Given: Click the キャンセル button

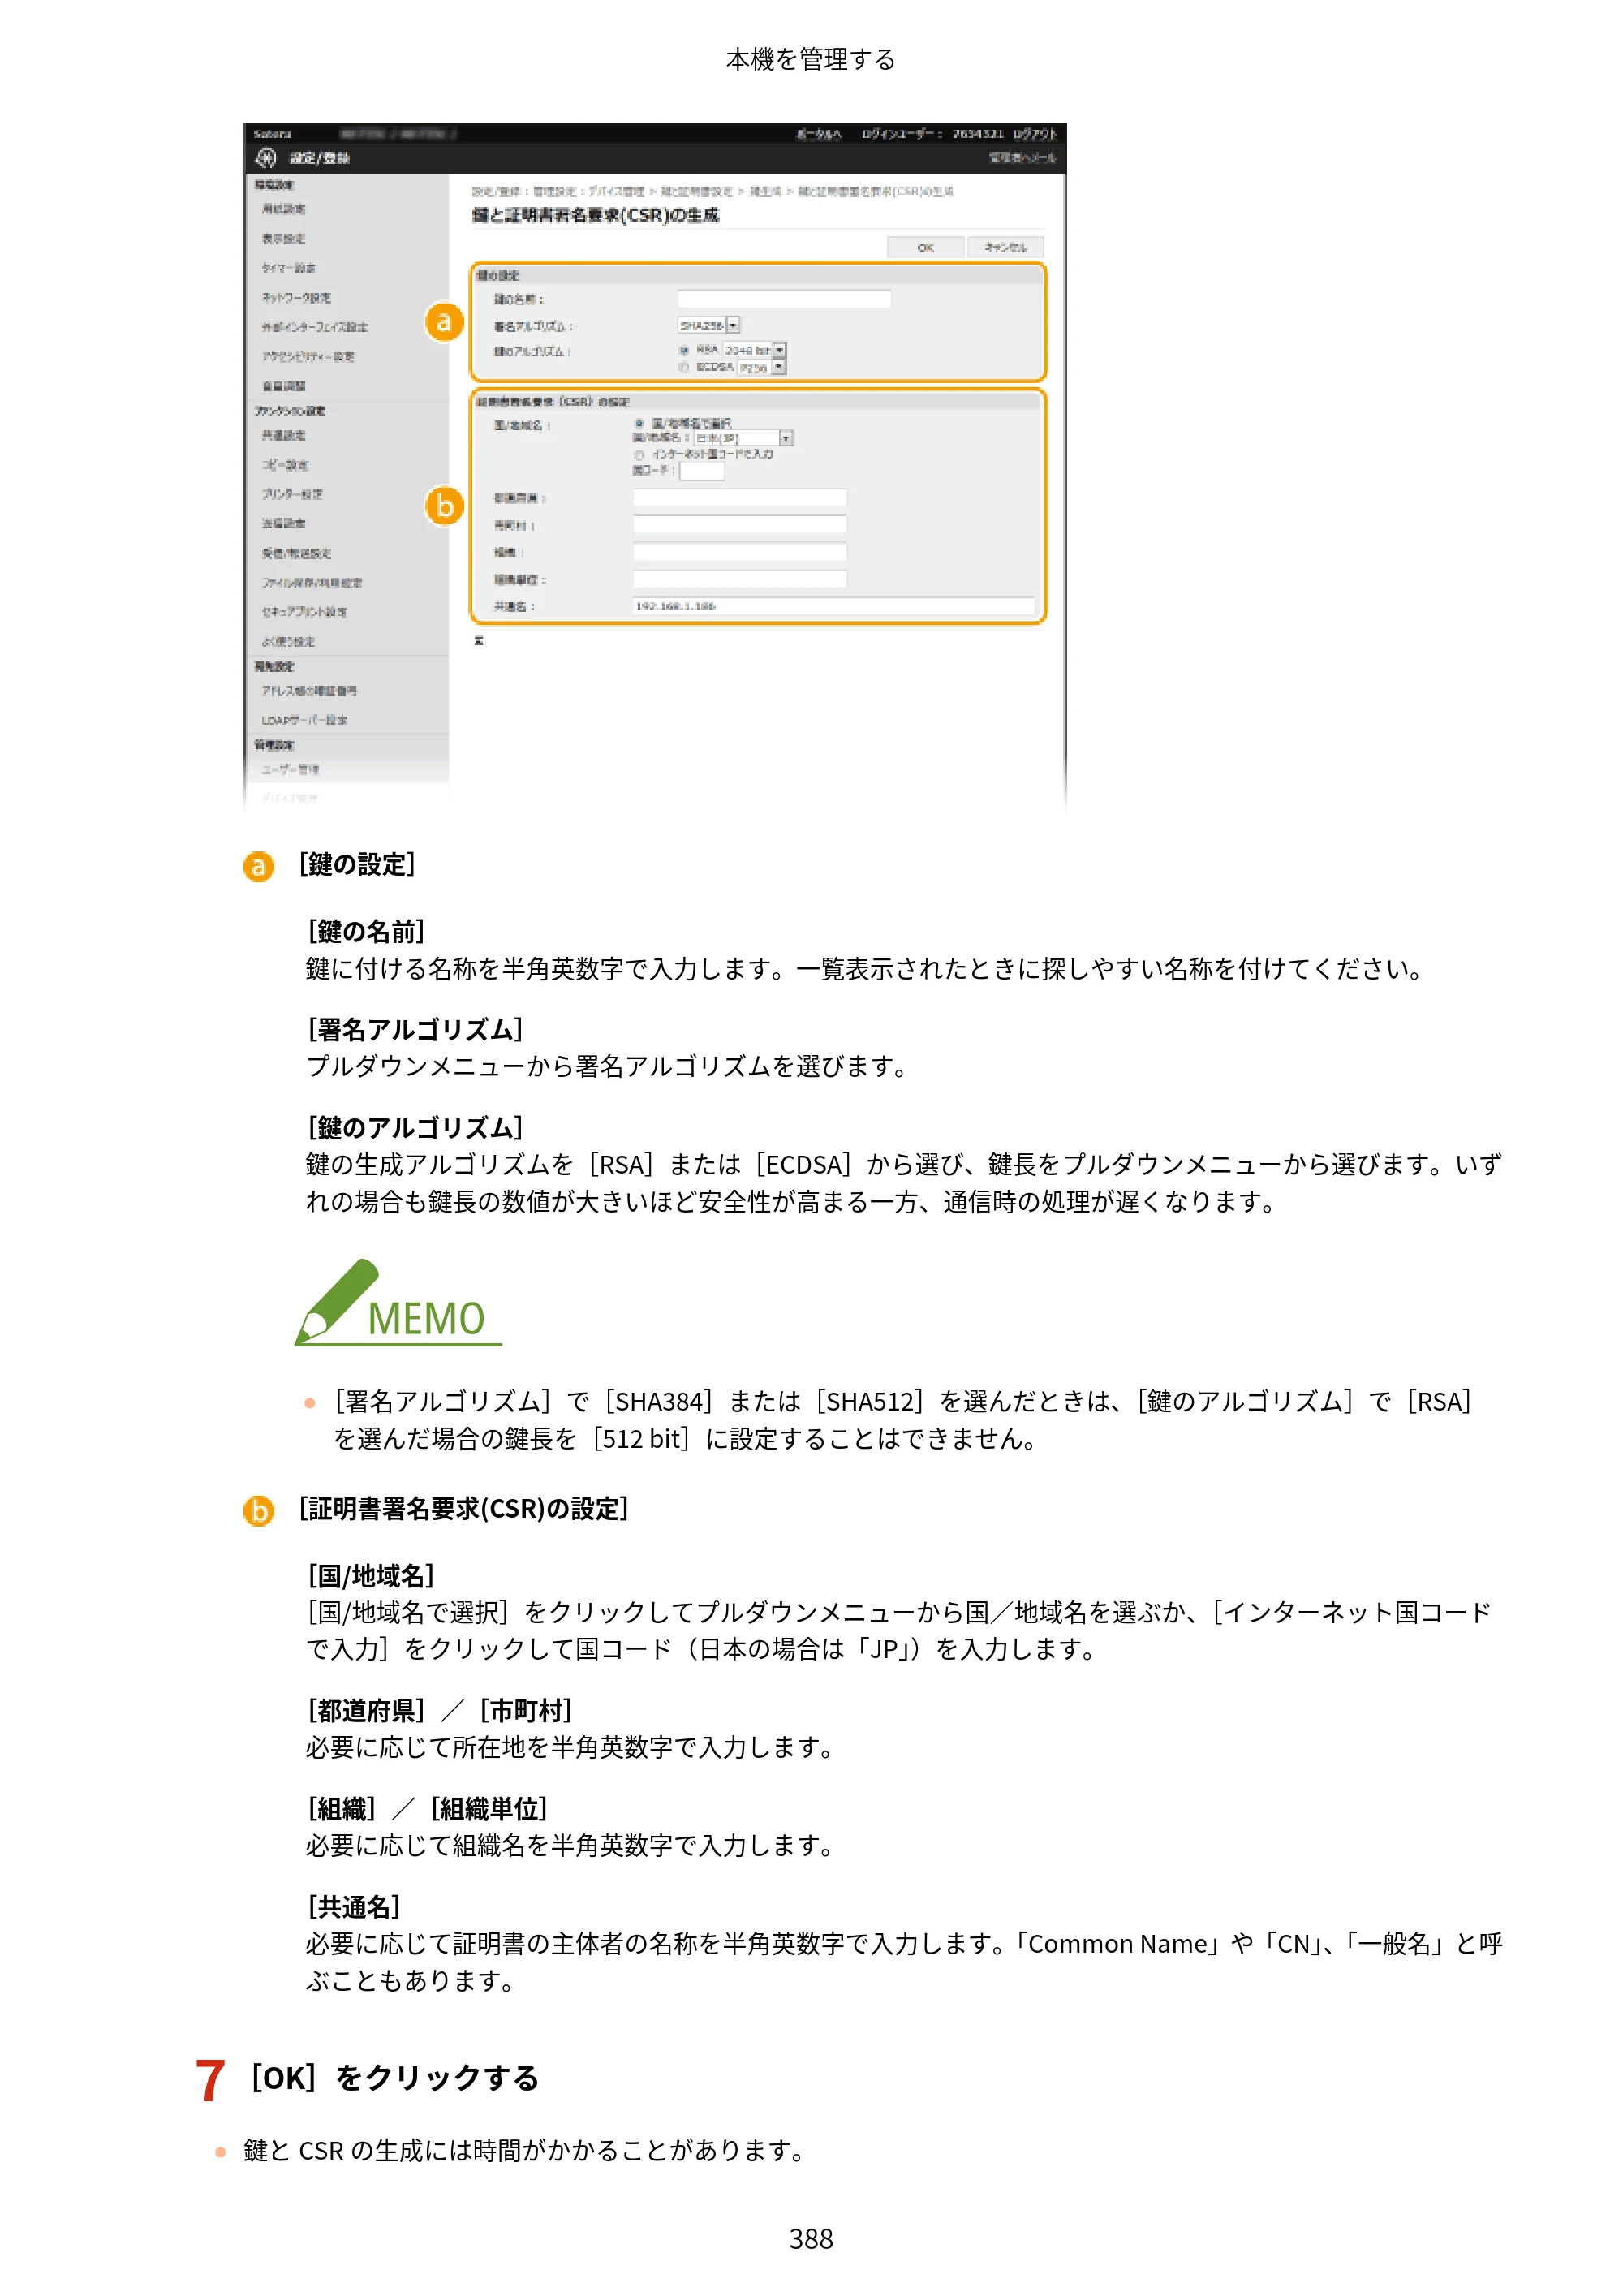Looking at the screenshot, I should (1005, 247).
